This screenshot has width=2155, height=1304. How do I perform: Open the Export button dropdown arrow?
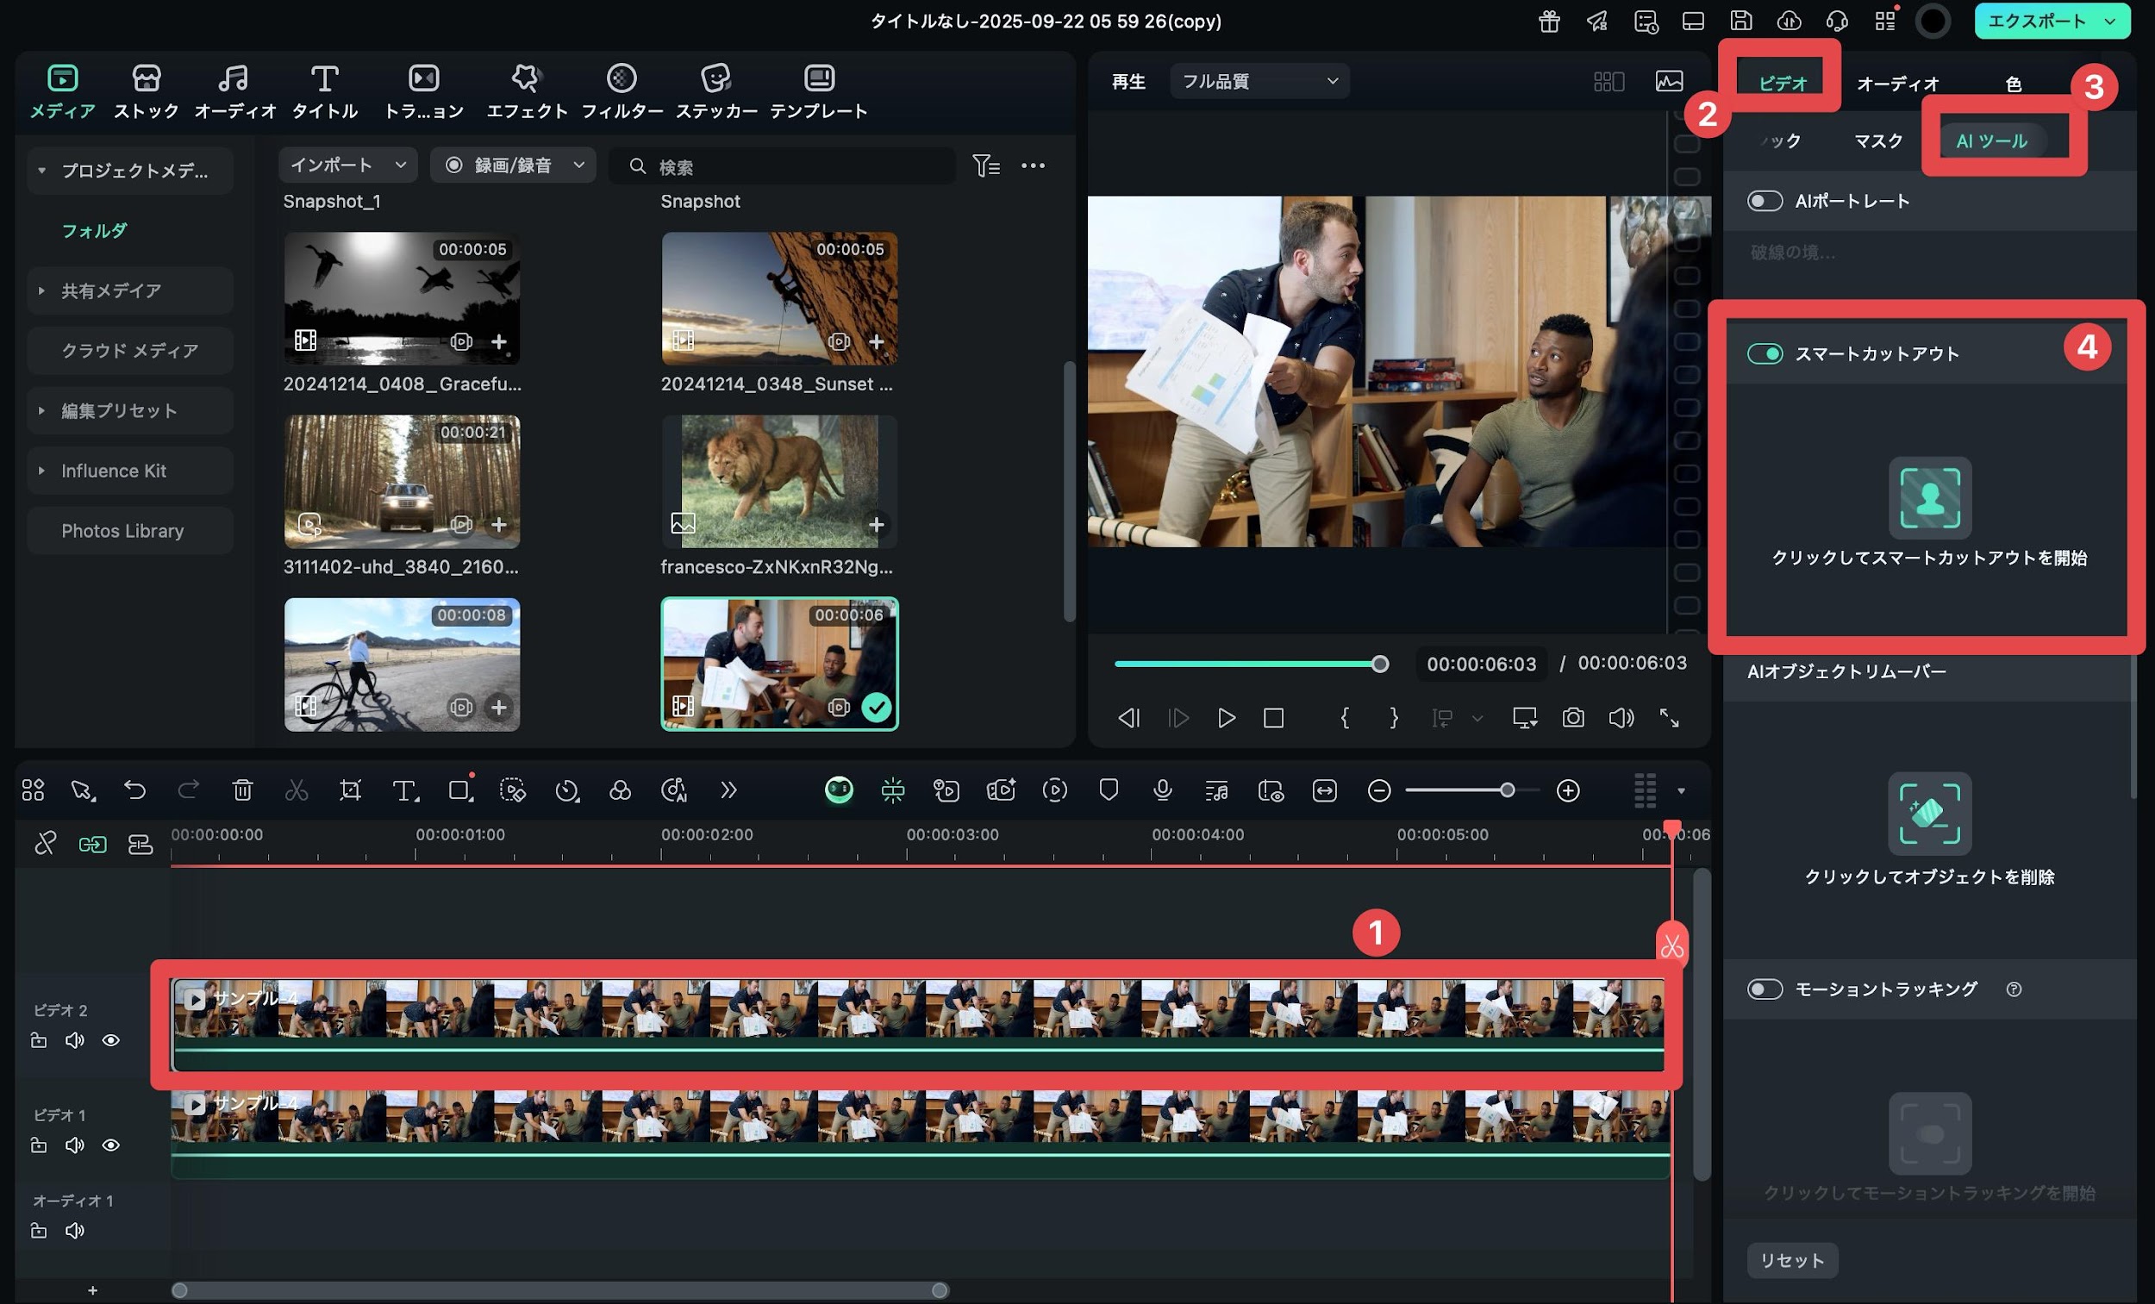2111,21
